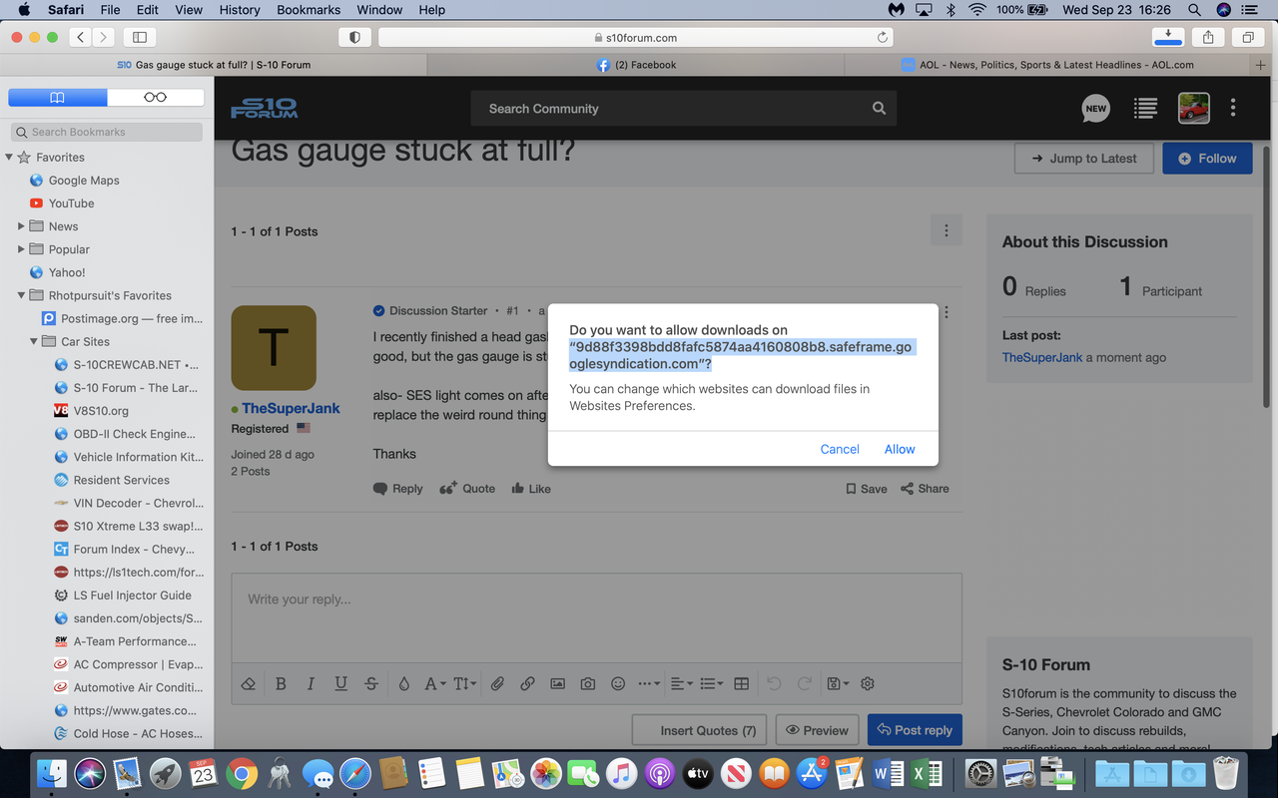Open the three-dot menu in the forum header
1278x798 pixels.
click(1233, 108)
